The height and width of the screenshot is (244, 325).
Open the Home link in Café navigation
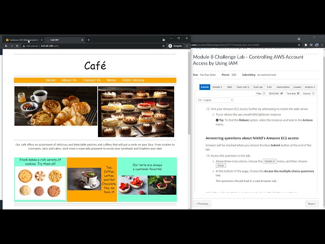point(51,80)
